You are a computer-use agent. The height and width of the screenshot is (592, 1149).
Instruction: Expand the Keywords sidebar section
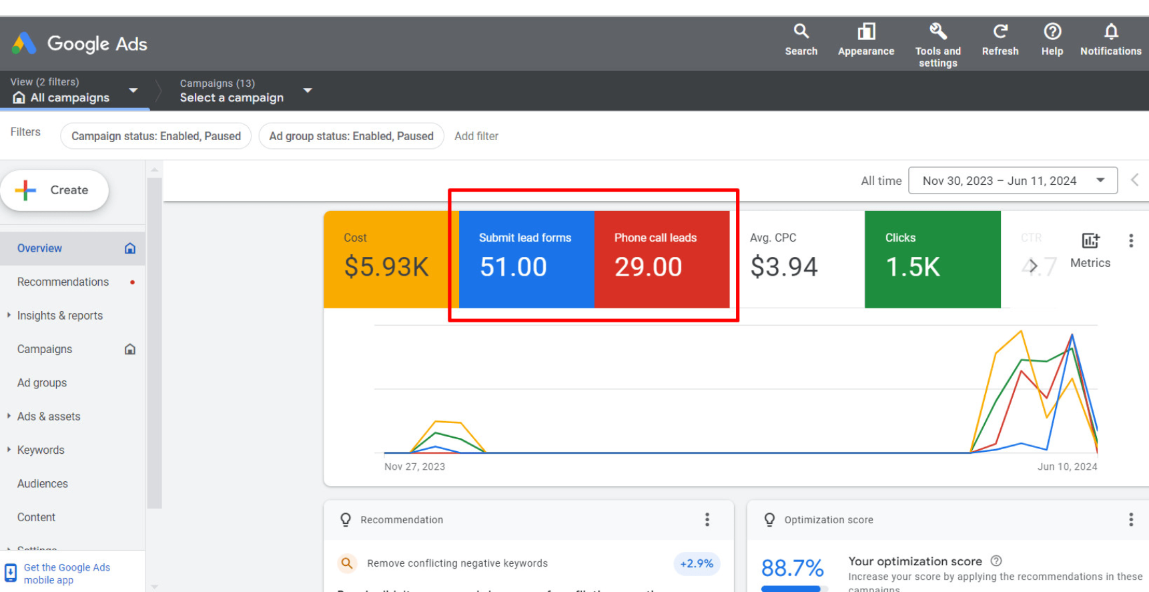pyautogui.click(x=41, y=450)
